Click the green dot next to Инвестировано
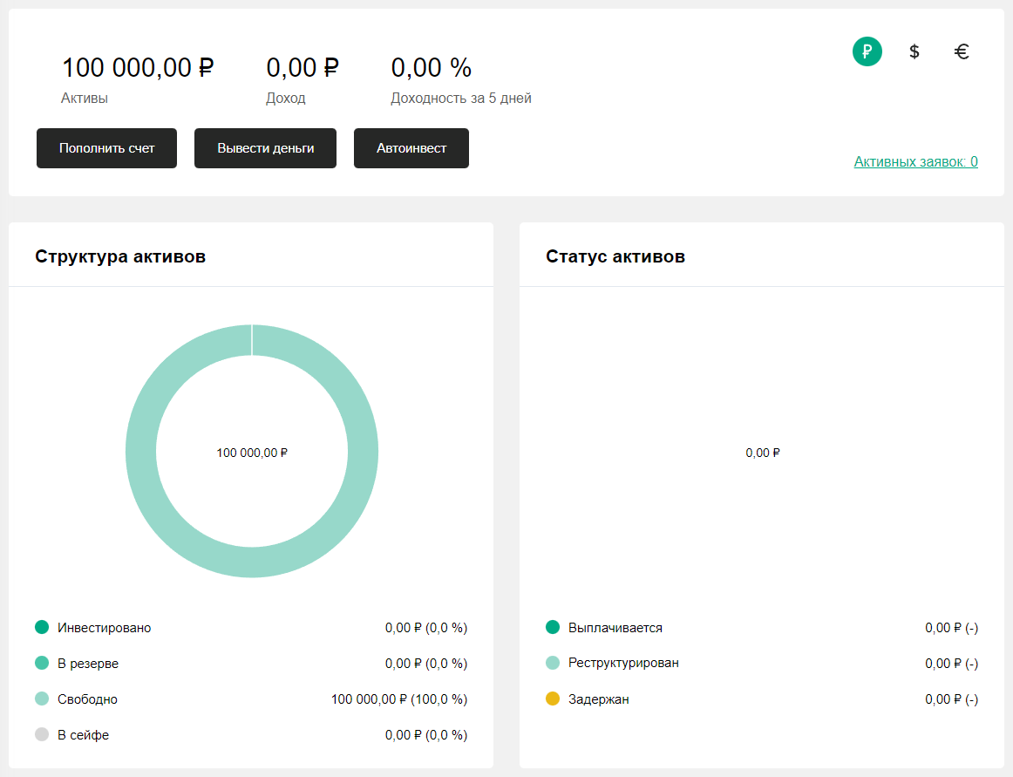Screen dimensions: 1013x777 (40, 627)
